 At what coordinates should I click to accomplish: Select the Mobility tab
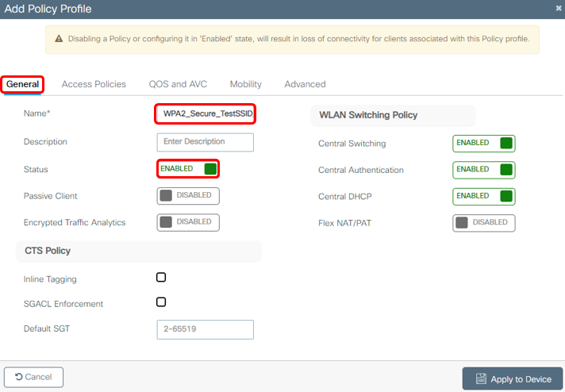coord(246,84)
